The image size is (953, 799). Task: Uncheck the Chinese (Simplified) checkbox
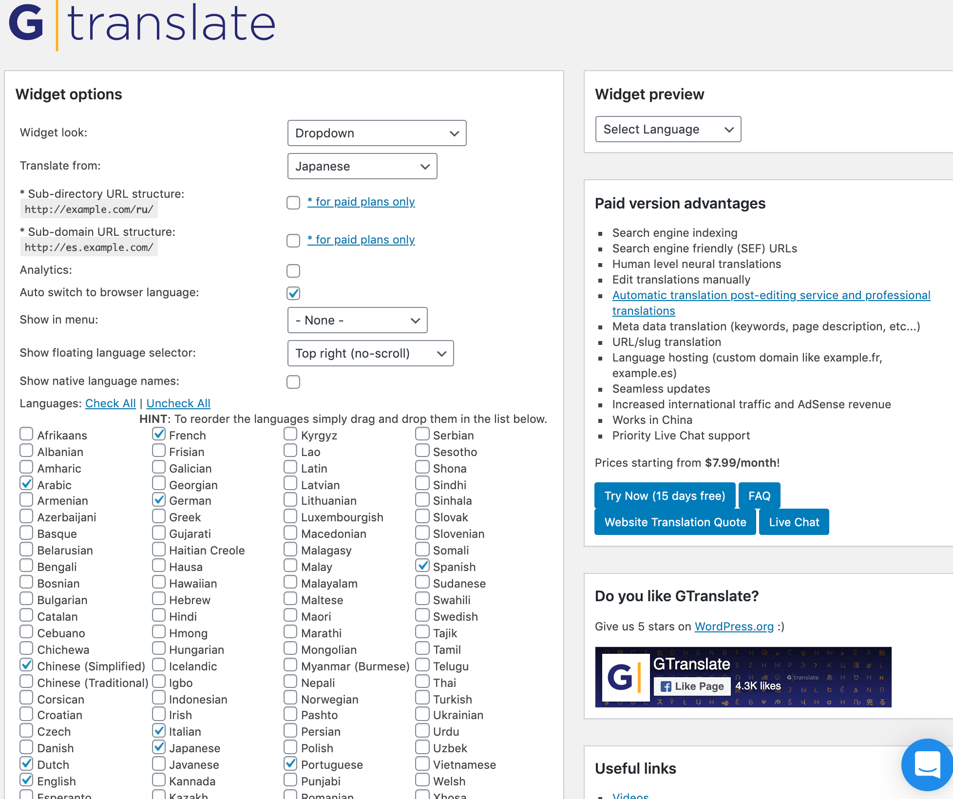point(27,665)
